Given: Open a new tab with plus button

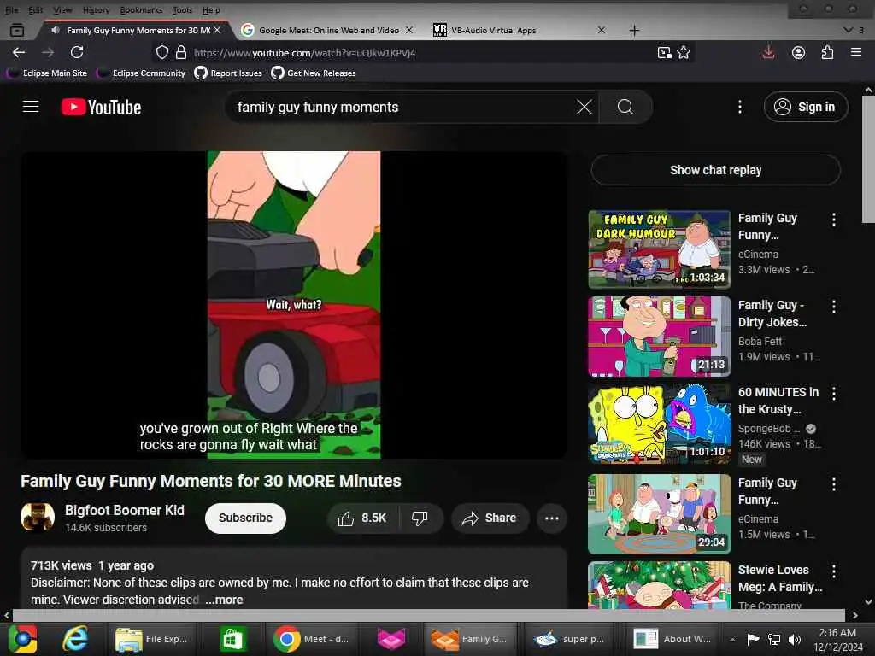Looking at the screenshot, I should click(634, 30).
